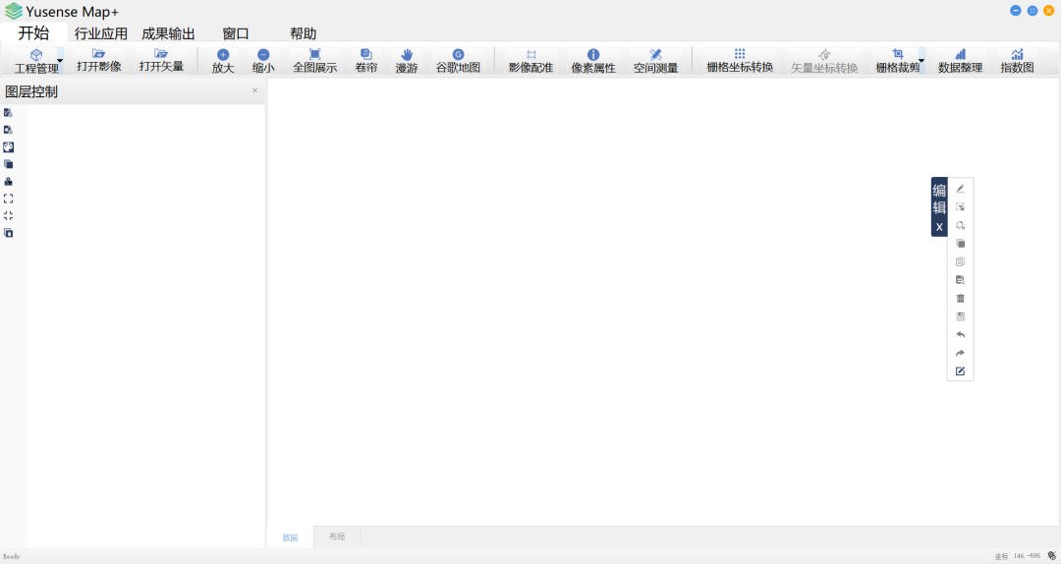Click the 打开影像 open image button
1061x564 pixels.
pyautogui.click(x=99, y=60)
